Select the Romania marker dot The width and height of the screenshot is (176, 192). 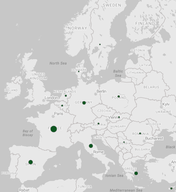click(140, 133)
